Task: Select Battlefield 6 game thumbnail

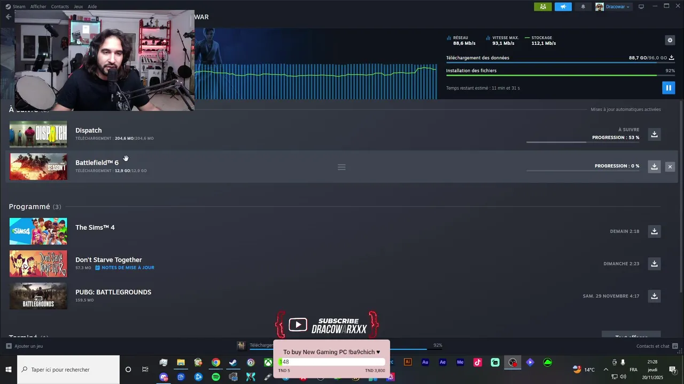Action: [x=38, y=166]
